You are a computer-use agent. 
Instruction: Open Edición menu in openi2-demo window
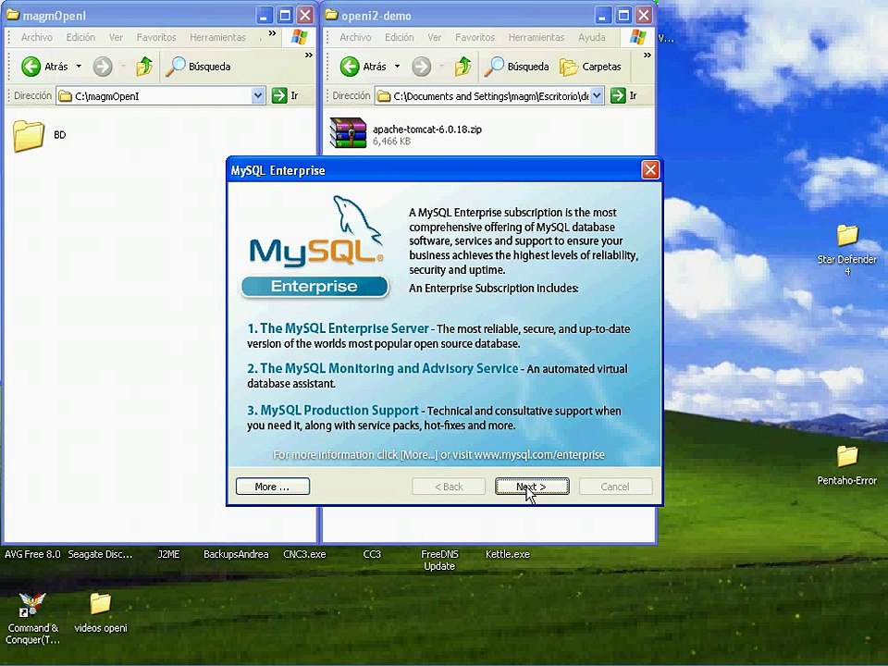point(400,37)
